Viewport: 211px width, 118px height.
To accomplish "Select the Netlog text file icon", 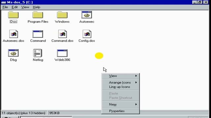I will pyautogui.click(x=38, y=53).
